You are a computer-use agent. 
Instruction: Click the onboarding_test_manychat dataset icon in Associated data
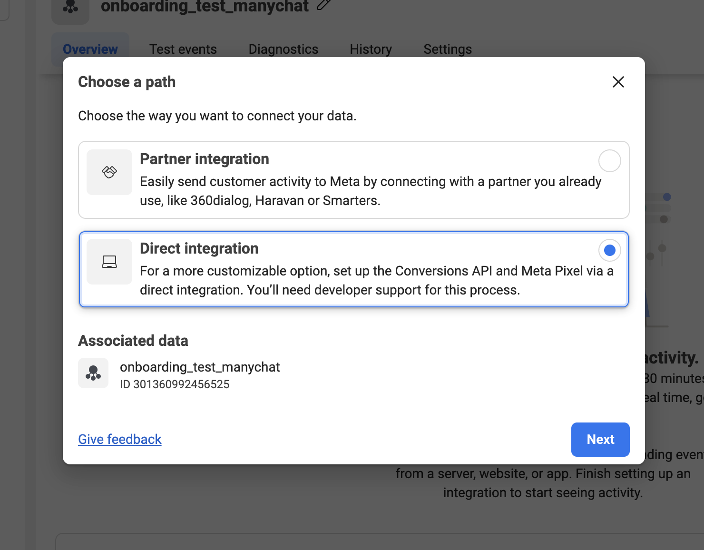pos(93,373)
